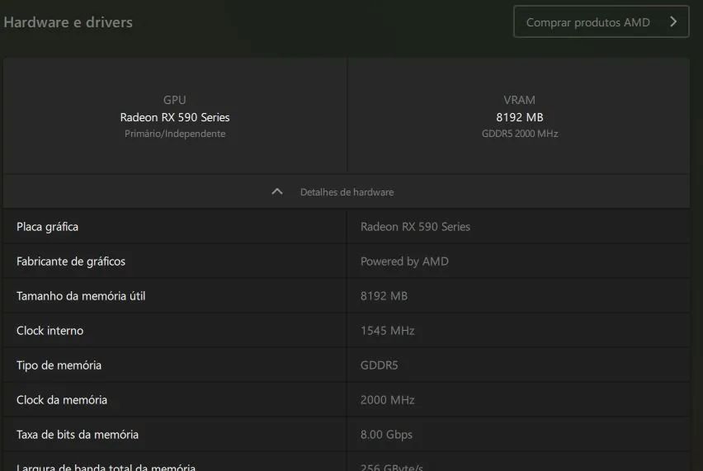Image resolution: width=703 pixels, height=471 pixels.
Task: Click the 8192 MB value in table
Action: pos(385,296)
